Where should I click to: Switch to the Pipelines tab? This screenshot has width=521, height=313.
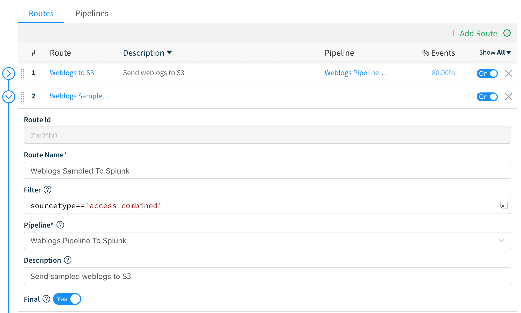(92, 14)
